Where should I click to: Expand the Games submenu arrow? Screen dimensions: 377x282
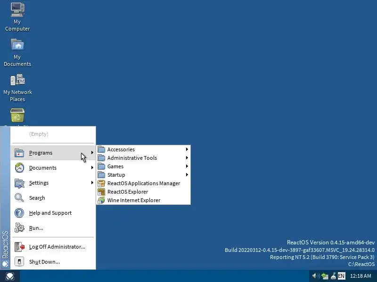[187, 166]
